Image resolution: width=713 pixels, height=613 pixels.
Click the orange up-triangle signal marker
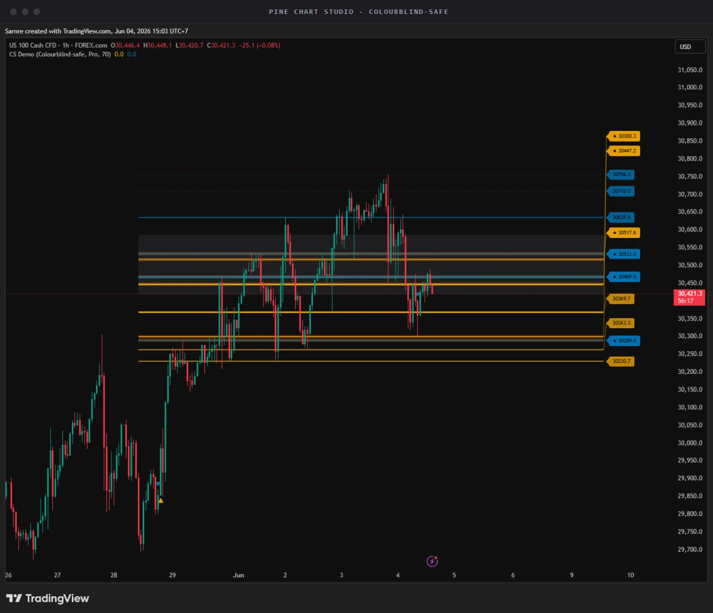tap(160, 500)
